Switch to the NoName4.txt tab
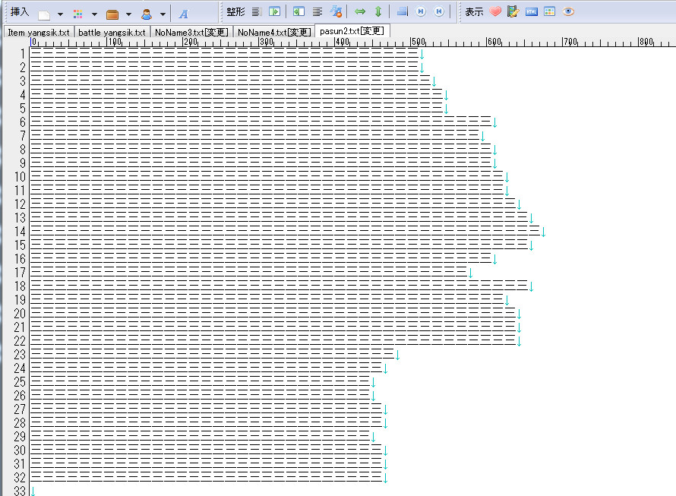This screenshot has width=676, height=496. point(273,33)
